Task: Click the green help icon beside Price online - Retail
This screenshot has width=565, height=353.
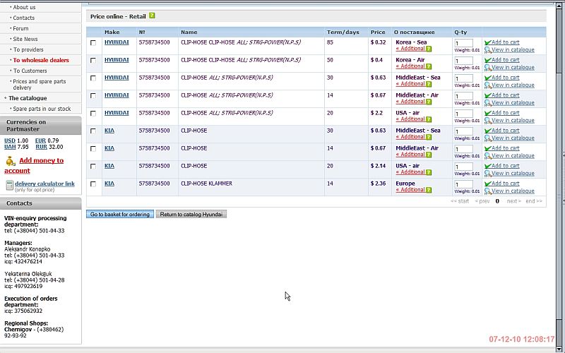Action: [152, 16]
